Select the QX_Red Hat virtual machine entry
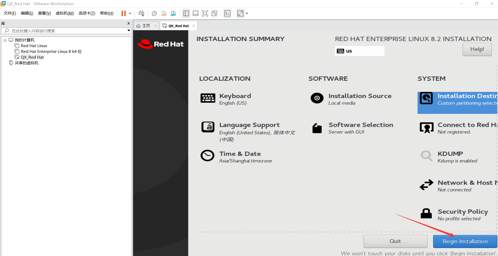Image resolution: width=498 pixels, height=256 pixels. pyautogui.click(x=32, y=57)
